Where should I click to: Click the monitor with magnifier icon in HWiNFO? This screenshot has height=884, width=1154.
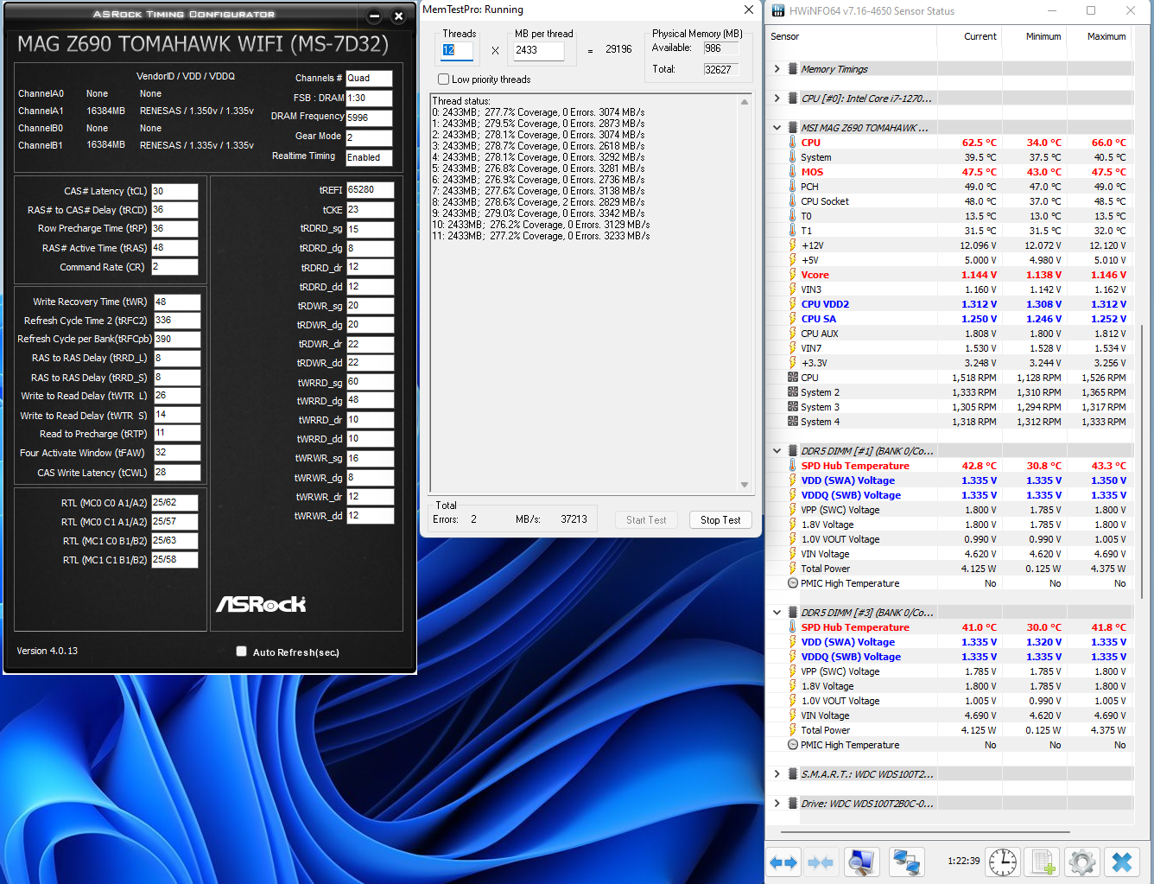tap(861, 862)
